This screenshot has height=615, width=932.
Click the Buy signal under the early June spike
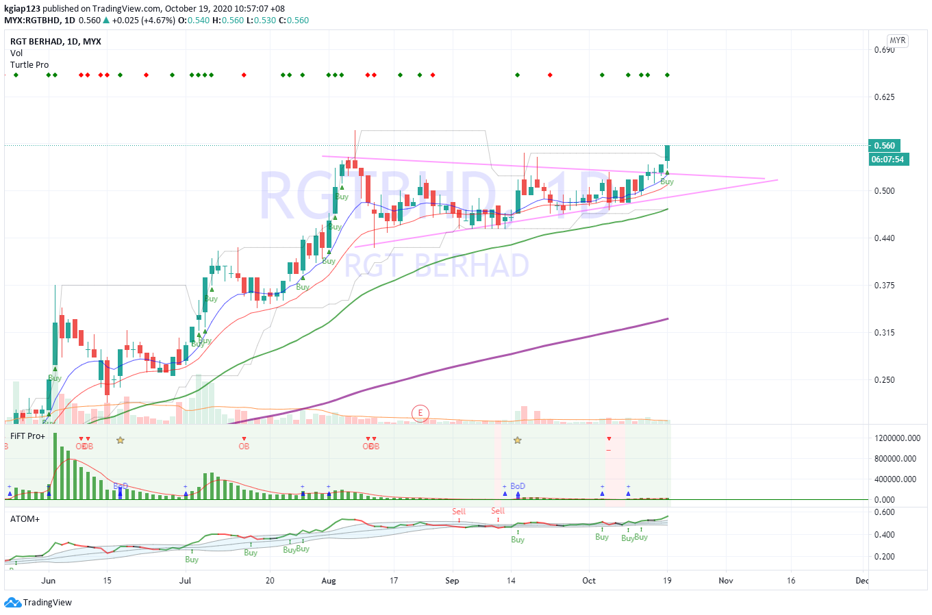55,378
